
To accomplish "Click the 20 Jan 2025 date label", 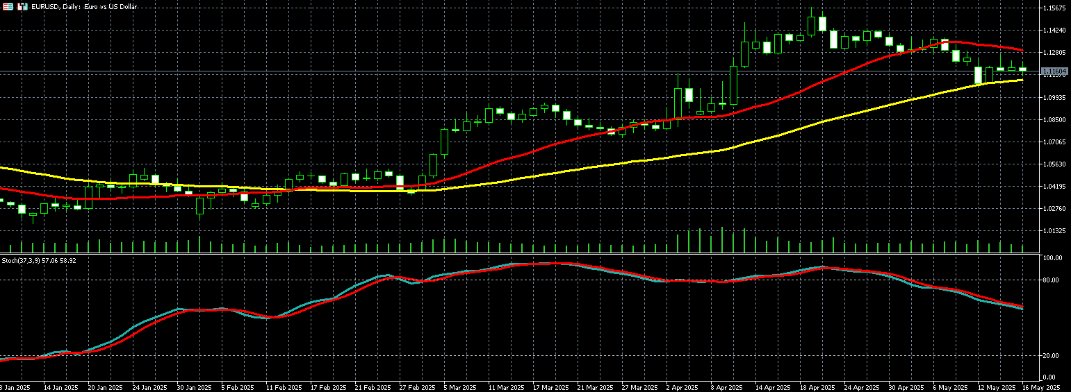I will (106, 387).
